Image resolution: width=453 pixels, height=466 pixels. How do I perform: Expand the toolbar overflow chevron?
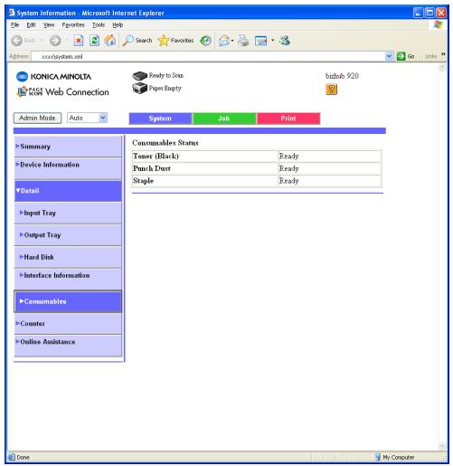coord(443,54)
